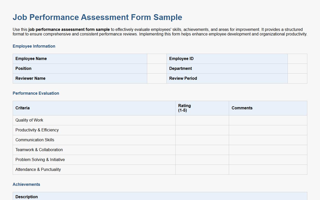Click the Description header under Achievements
This screenshot has height=200, width=320.
tap(26, 197)
